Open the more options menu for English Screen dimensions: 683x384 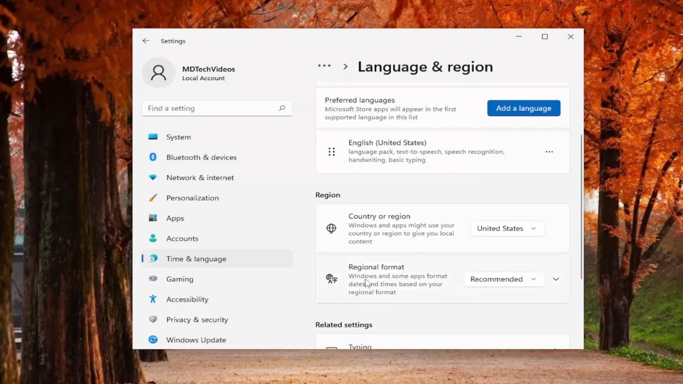549,152
